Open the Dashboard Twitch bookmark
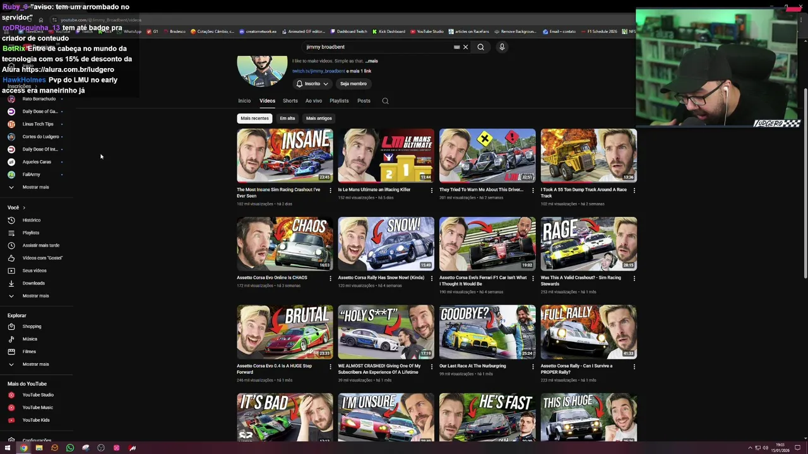This screenshot has height=454, width=808. click(x=348, y=32)
